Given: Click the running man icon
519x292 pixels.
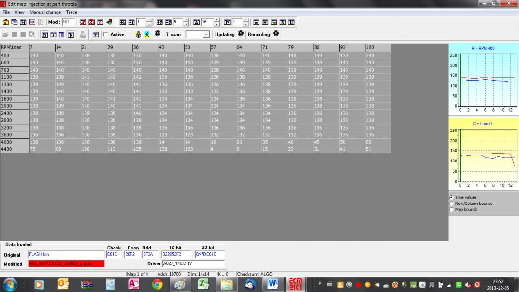Looking at the screenshot, I should 146,34.
